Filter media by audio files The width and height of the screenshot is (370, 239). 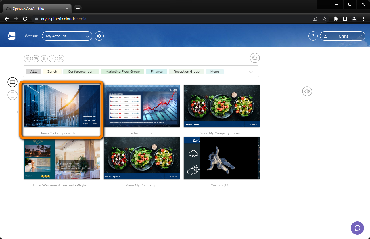coord(44,58)
